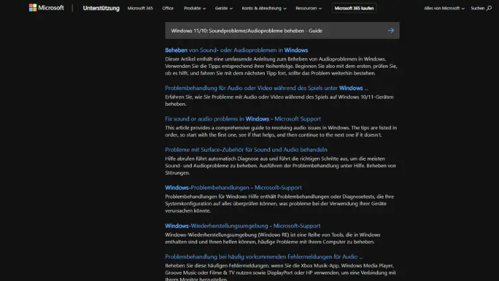The image size is (499, 281).
Task: Open Windows-Problembehandlungen result link
Action: tap(234, 188)
